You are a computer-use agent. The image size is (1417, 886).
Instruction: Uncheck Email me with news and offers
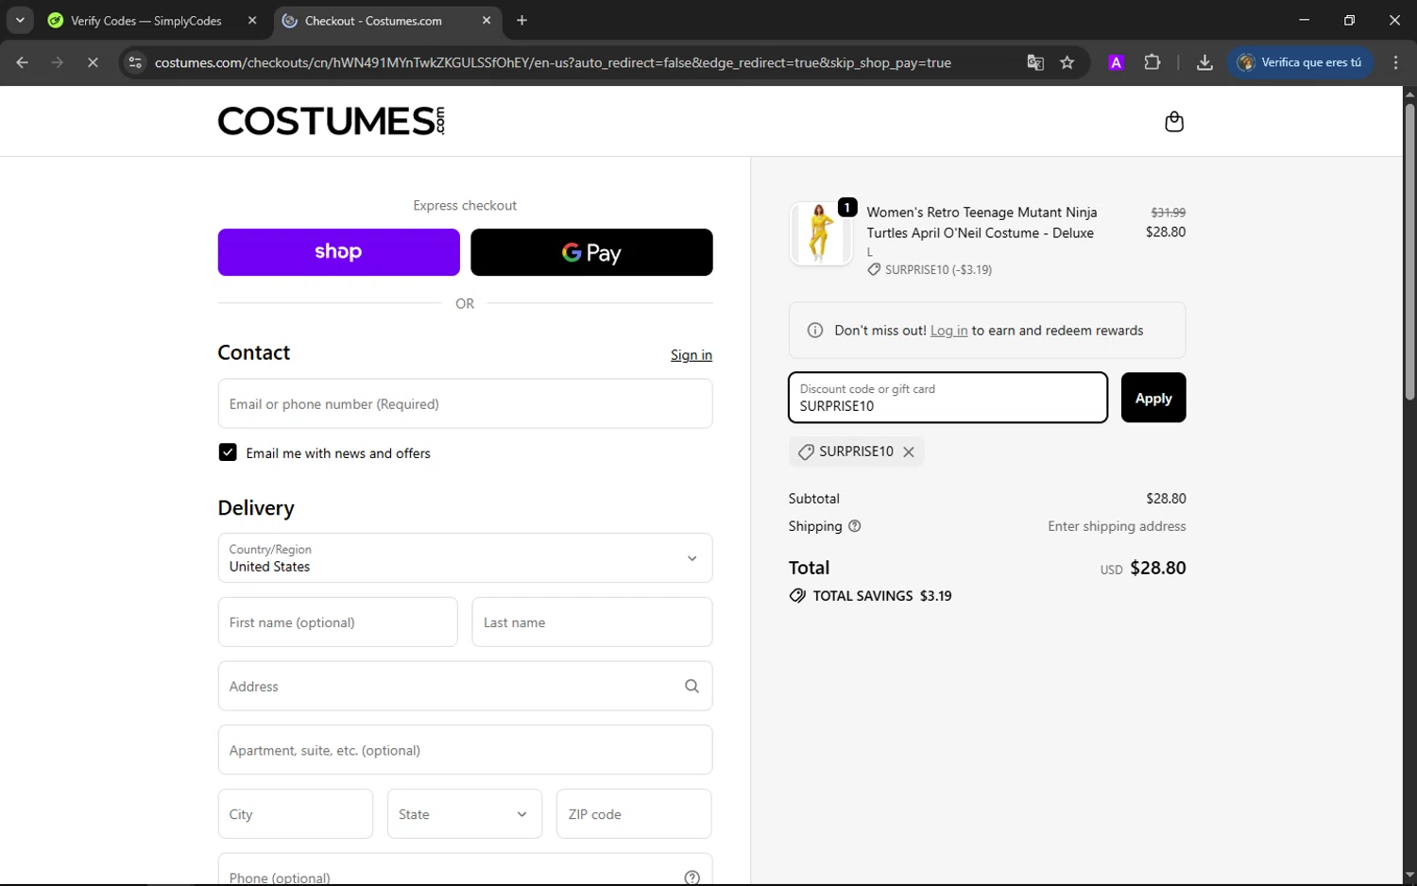[x=228, y=452]
